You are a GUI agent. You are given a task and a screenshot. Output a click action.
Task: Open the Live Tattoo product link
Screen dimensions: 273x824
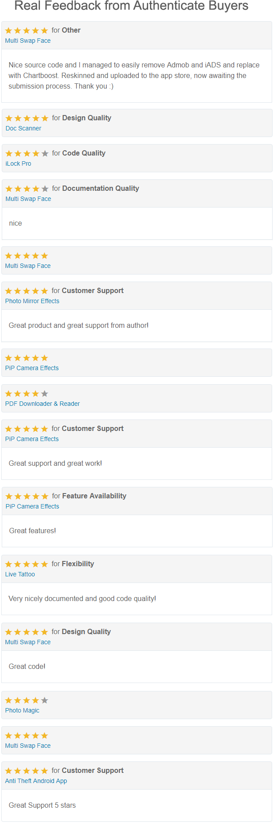20,574
